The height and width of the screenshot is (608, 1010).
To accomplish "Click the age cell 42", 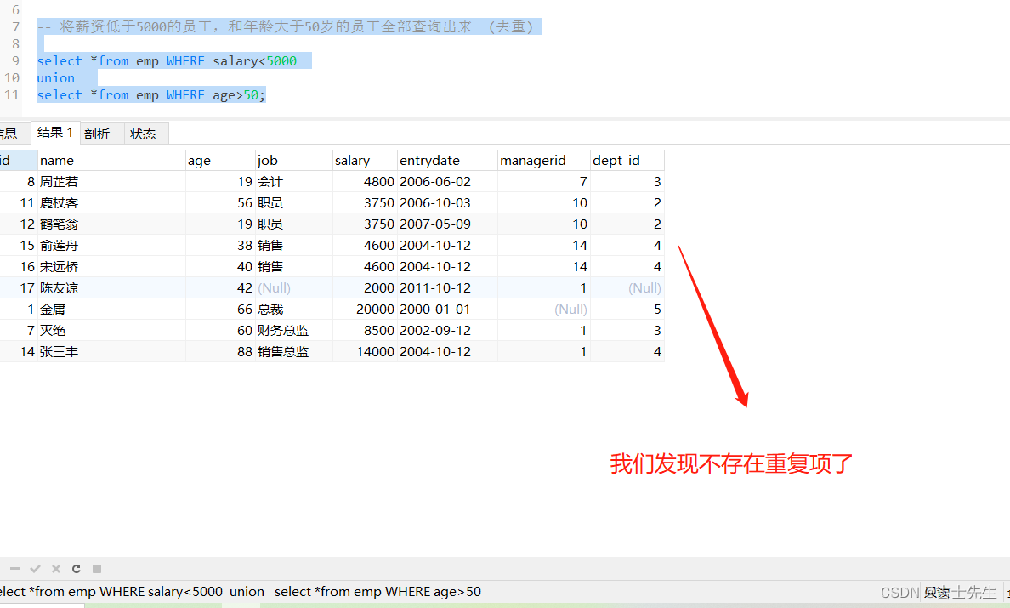I will click(x=220, y=288).
